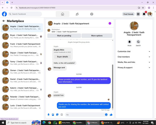Viewport: 156px width, 125px height.
Task: Open WhatsApp from the taskbar
Action: [55, 123]
